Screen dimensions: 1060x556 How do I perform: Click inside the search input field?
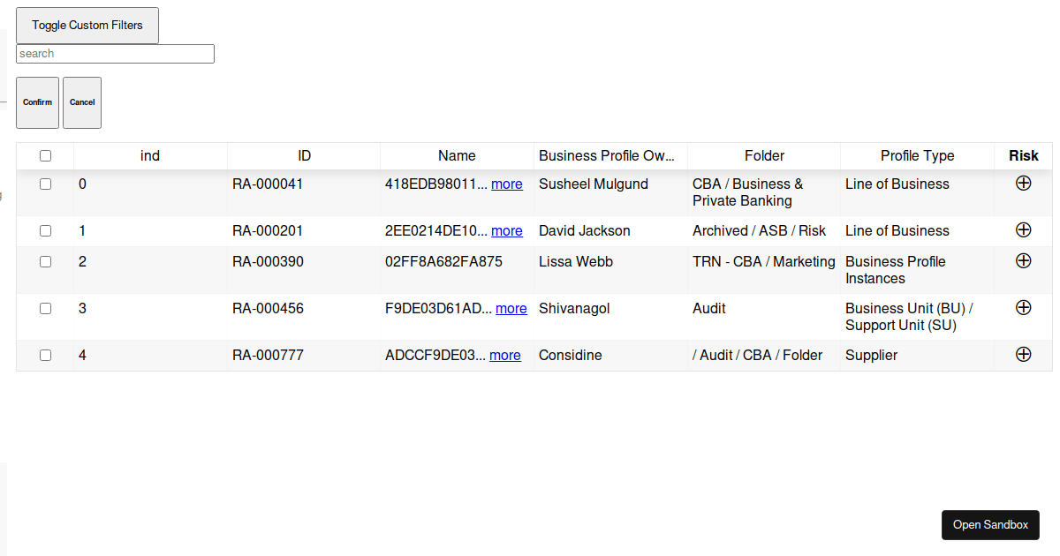click(x=115, y=53)
